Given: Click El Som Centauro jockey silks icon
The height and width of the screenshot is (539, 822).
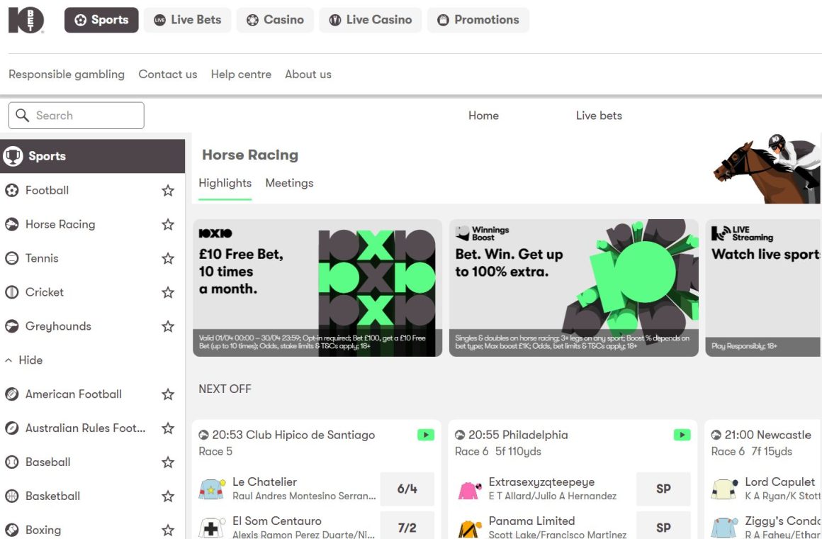Looking at the screenshot, I should (x=212, y=528).
